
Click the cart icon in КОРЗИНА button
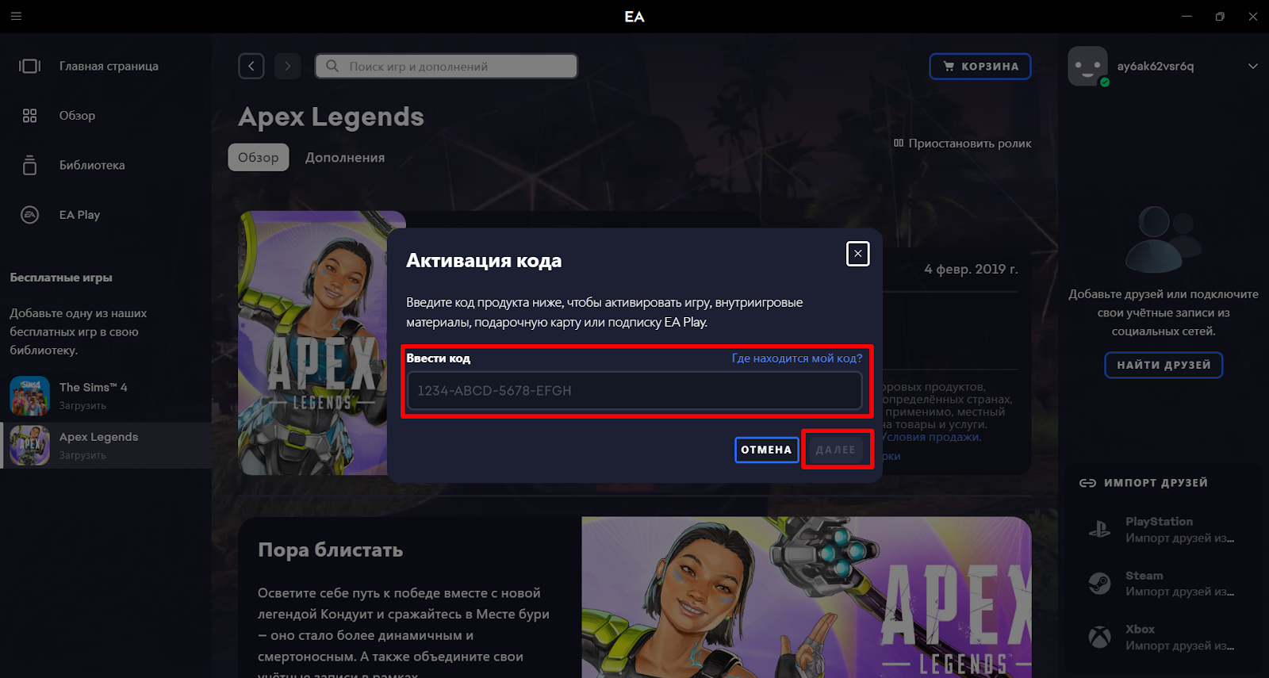coord(949,67)
